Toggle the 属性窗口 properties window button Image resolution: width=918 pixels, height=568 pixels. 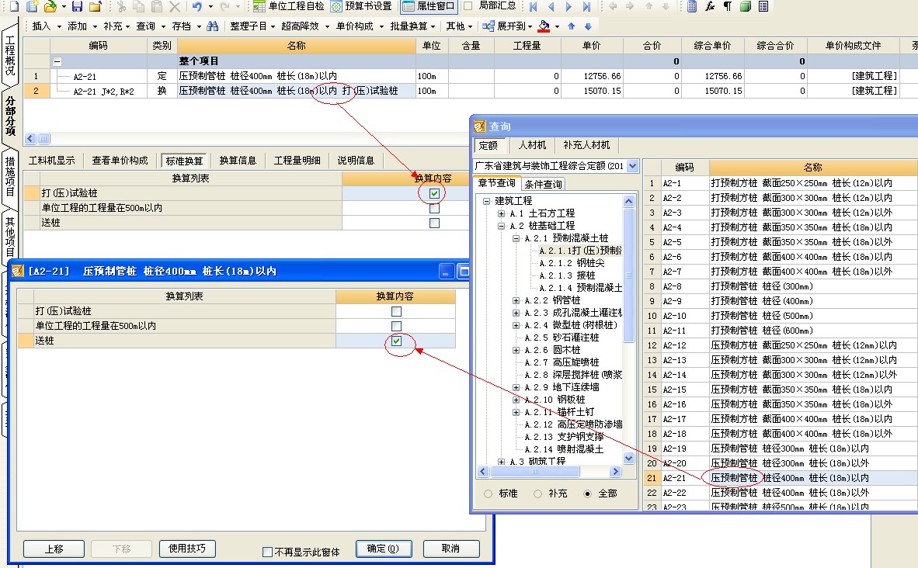429,6
